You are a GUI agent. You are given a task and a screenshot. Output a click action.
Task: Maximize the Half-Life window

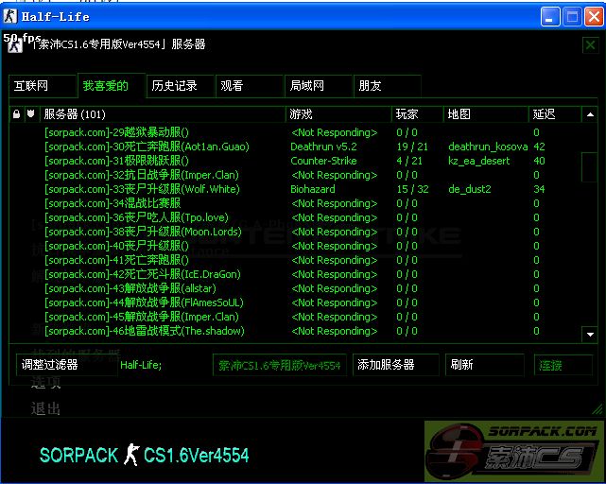point(572,16)
